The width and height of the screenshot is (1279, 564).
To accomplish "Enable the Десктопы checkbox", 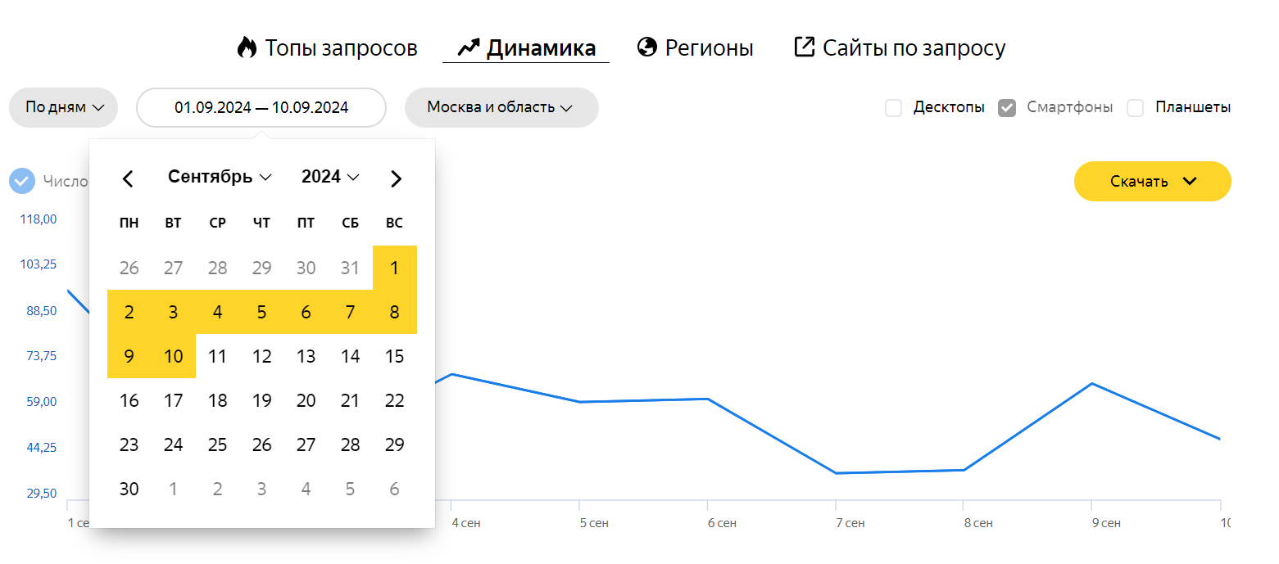I will [x=893, y=107].
